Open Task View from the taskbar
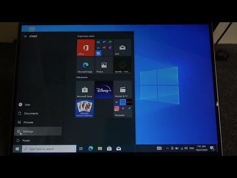The image size is (237, 178). tap(81, 149)
